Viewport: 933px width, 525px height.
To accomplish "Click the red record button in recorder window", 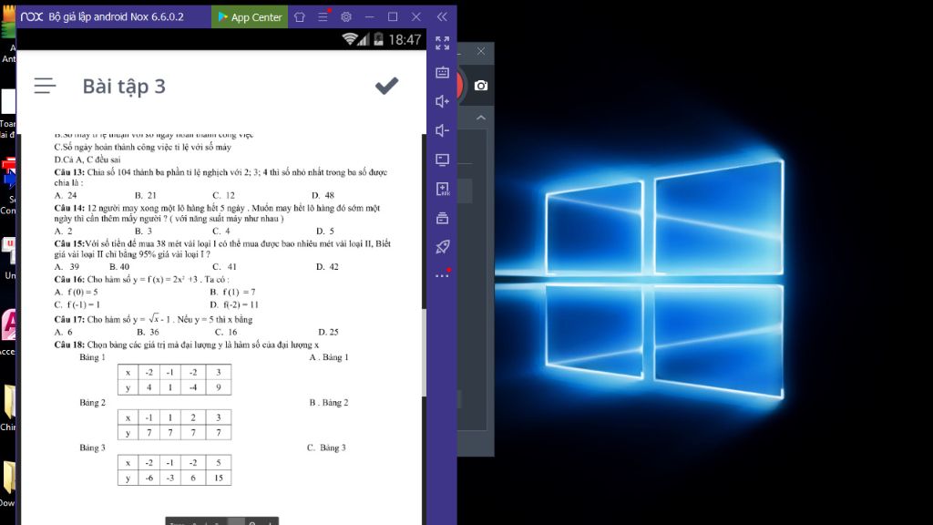I will coord(459,86).
